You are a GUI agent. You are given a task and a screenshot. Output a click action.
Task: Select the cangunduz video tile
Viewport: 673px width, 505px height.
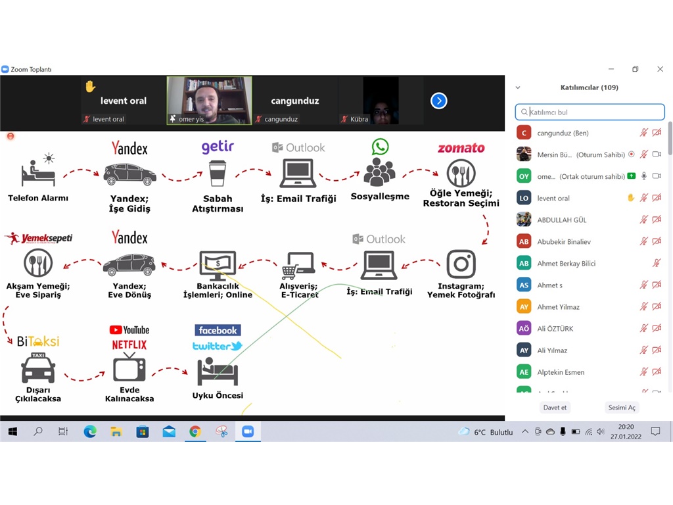(295, 101)
